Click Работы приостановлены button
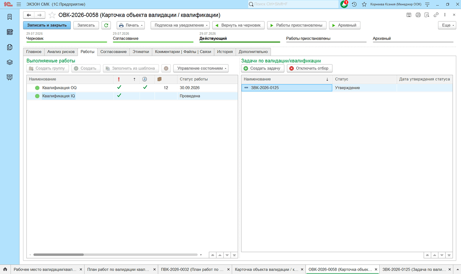Screen dimensions: 461x274 (x=297, y=25)
